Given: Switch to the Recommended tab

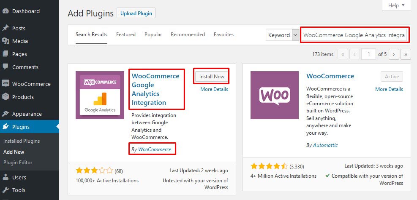Looking at the screenshot, I should [188, 35].
